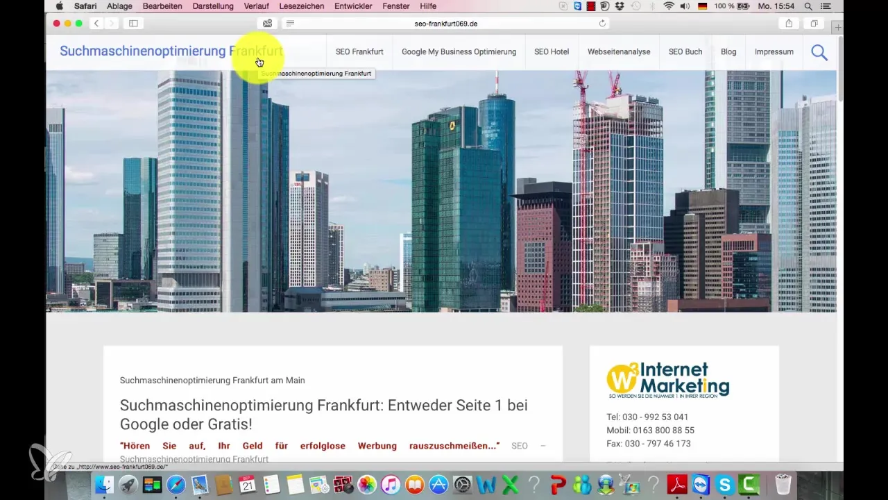Open Reader view in the address bar

pyautogui.click(x=290, y=24)
